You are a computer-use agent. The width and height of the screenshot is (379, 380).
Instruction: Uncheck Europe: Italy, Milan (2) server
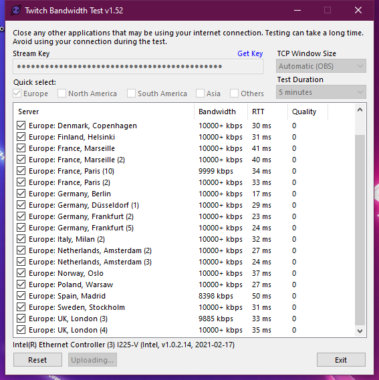(x=21, y=239)
